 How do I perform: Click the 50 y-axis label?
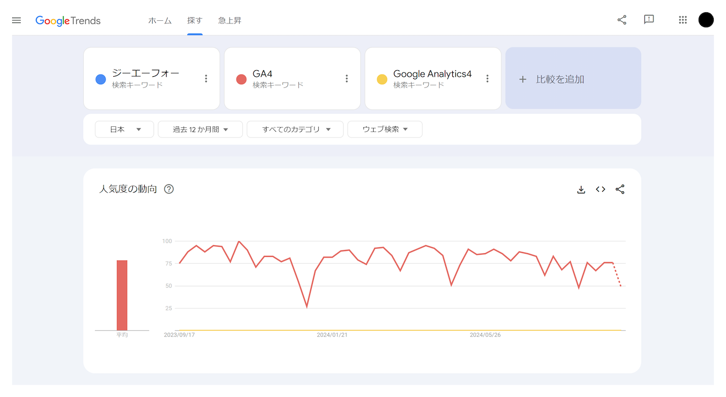pos(169,286)
